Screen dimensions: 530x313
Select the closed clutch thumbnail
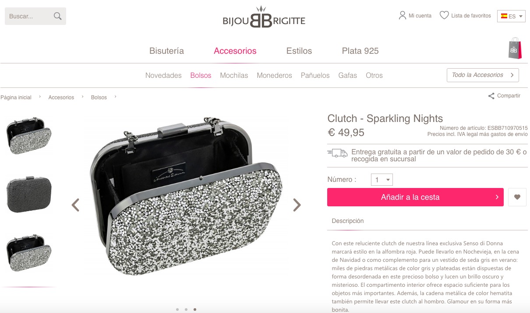tap(29, 195)
